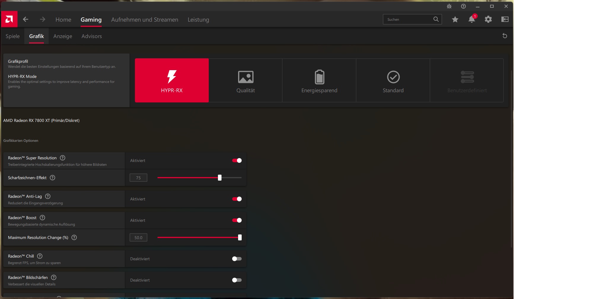The image size is (612, 299).
Task: Switch to the Anzeige subtab
Action: click(63, 36)
